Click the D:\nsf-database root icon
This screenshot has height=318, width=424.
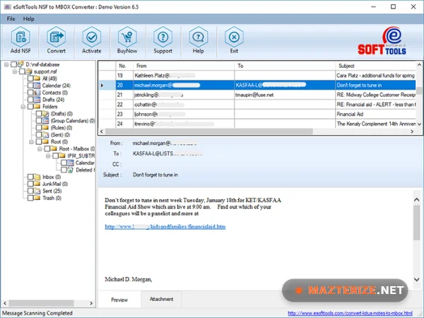pos(20,64)
